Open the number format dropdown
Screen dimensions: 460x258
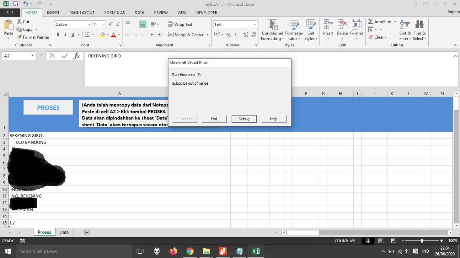tap(254, 24)
